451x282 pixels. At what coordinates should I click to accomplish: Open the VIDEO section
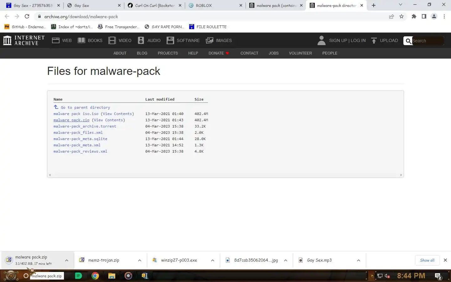120,40
